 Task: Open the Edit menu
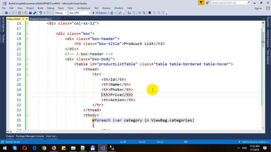tap(11, 8)
